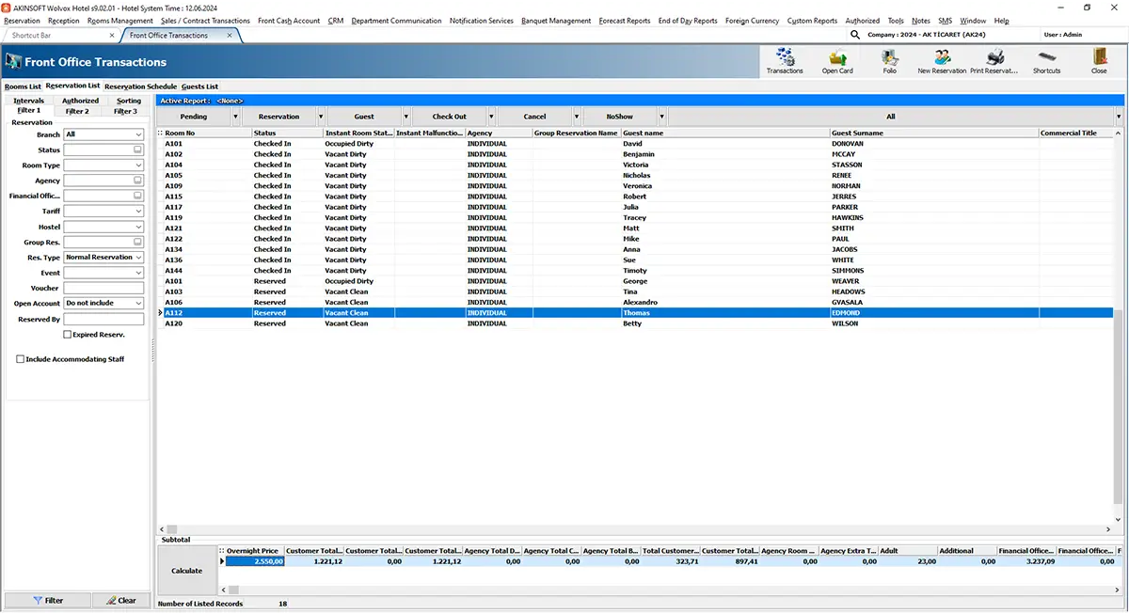Open the Banquet Management menu

pyautogui.click(x=556, y=21)
